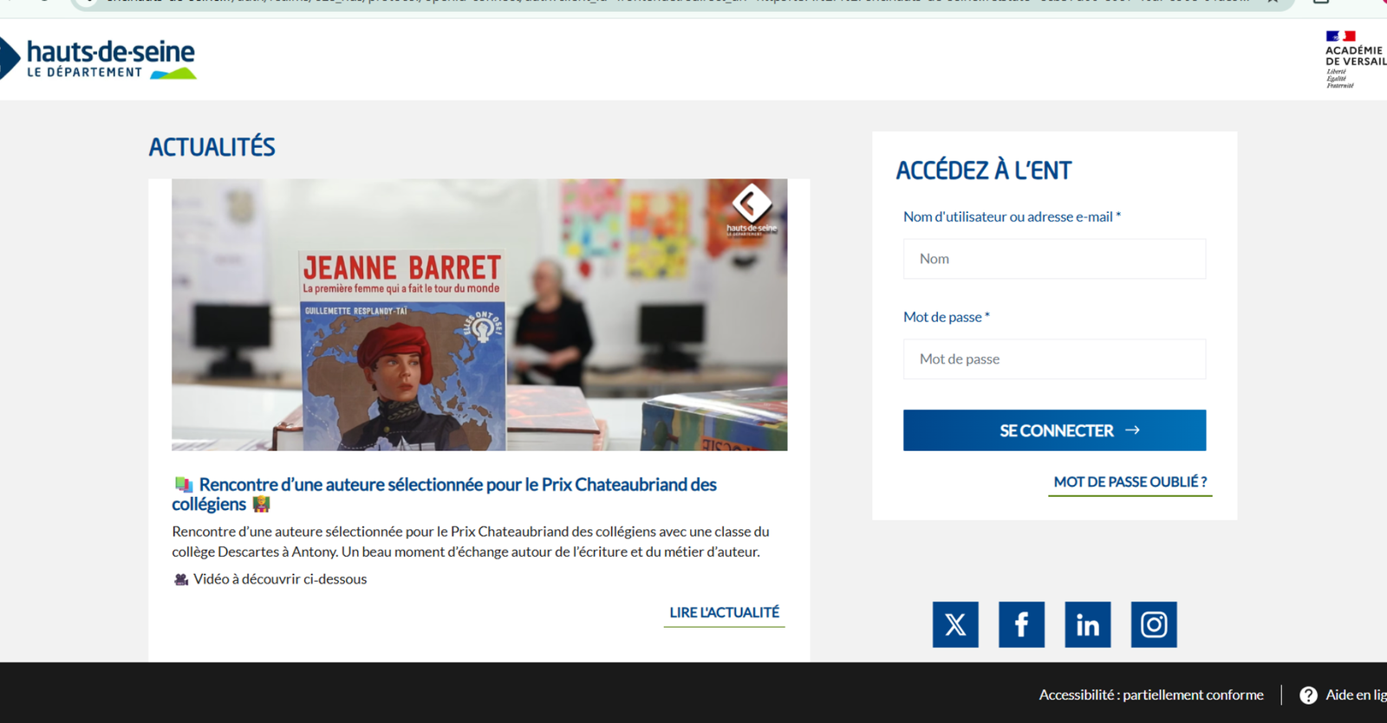The width and height of the screenshot is (1387, 723).
Task: Open the Mot de passe oublié link
Action: pyautogui.click(x=1130, y=482)
